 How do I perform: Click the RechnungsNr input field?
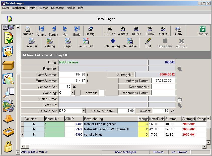pos(163,87)
